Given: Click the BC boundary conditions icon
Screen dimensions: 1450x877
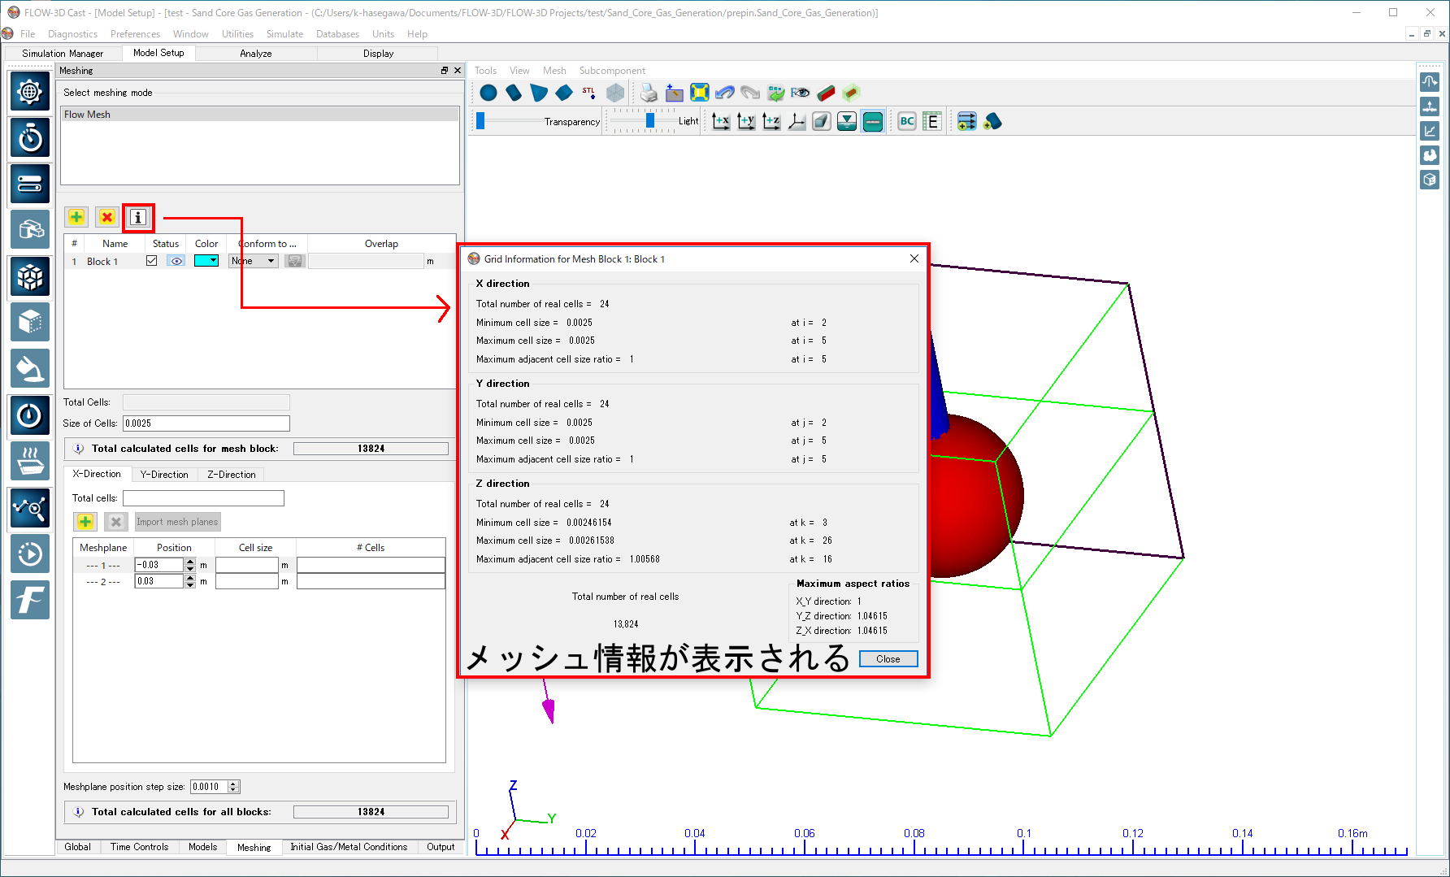Looking at the screenshot, I should pos(907,122).
